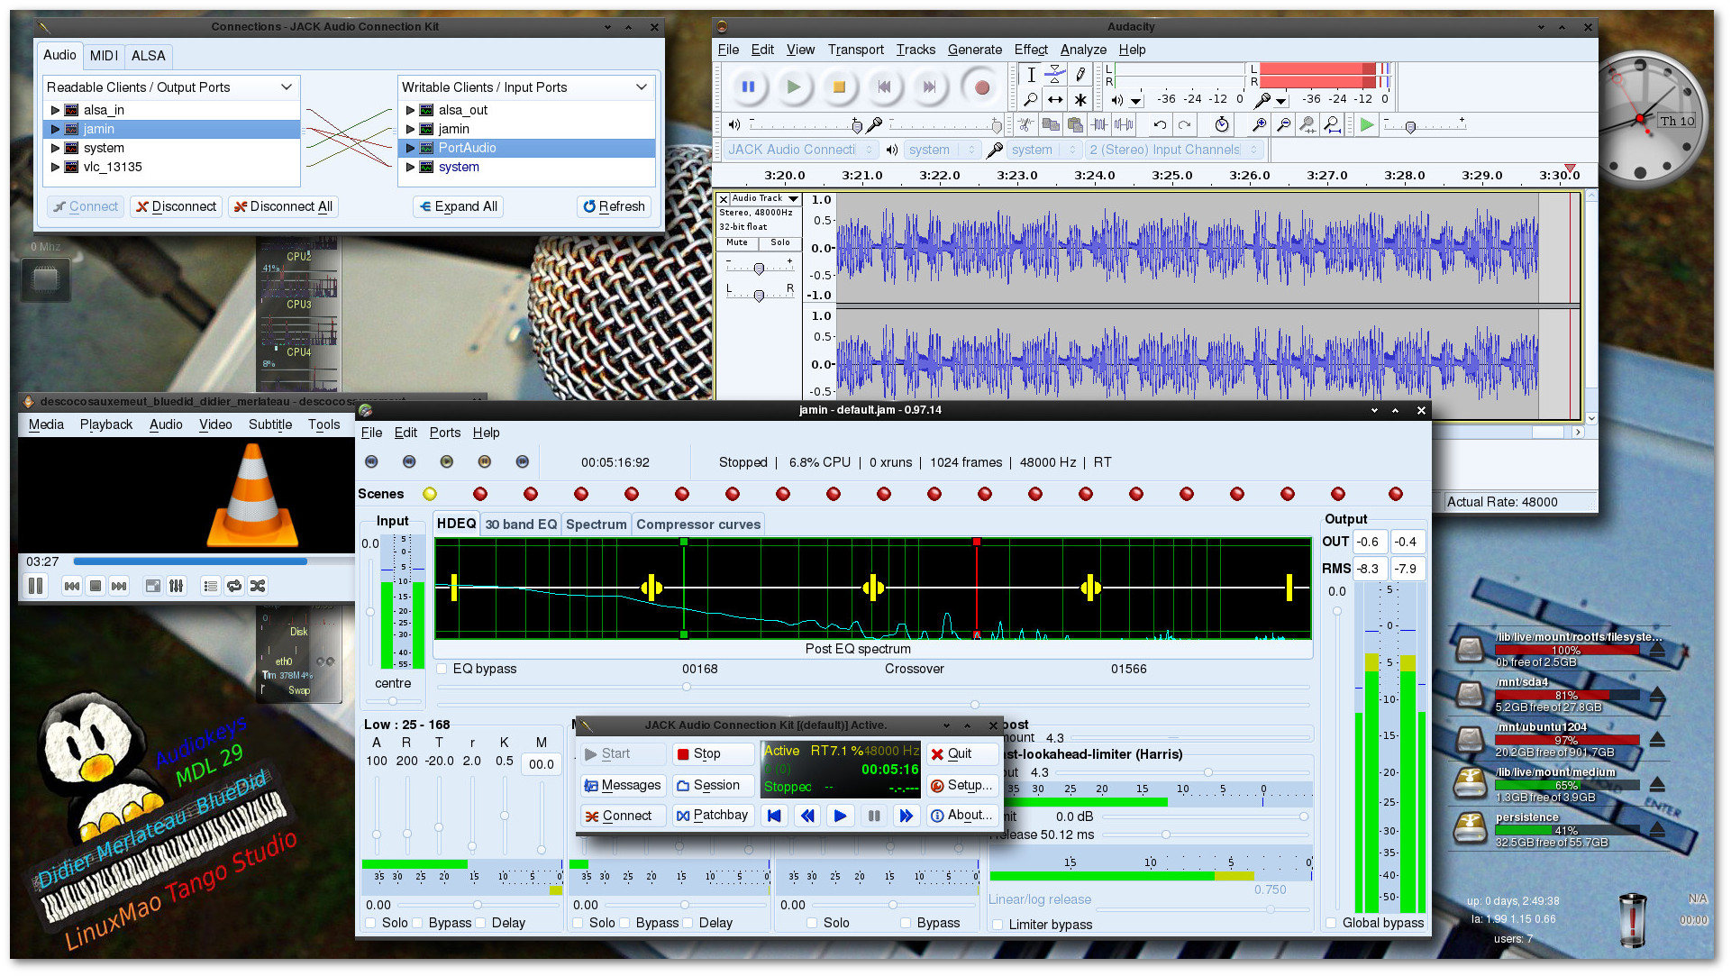Enable the EQ bypass checkbox

pyautogui.click(x=442, y=670)
